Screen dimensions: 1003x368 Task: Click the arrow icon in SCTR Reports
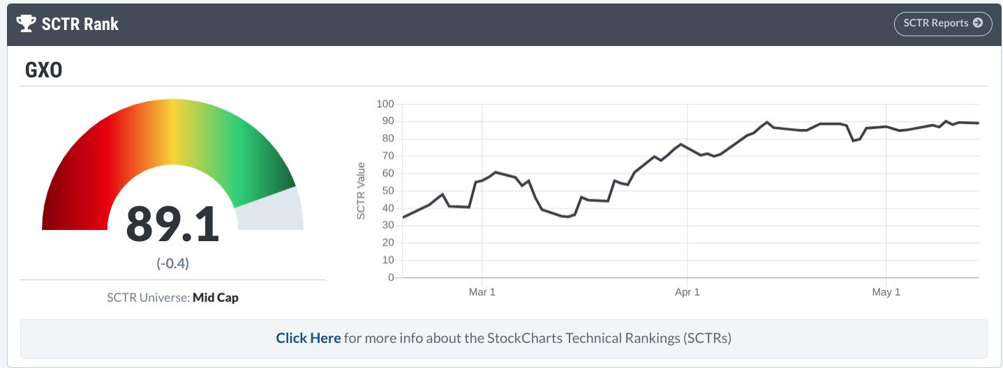click(x=978, y=23)
